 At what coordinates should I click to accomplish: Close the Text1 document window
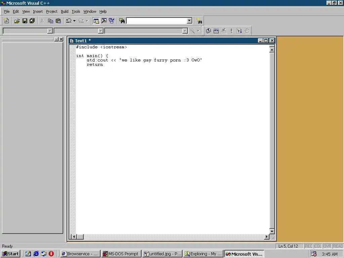272,41
